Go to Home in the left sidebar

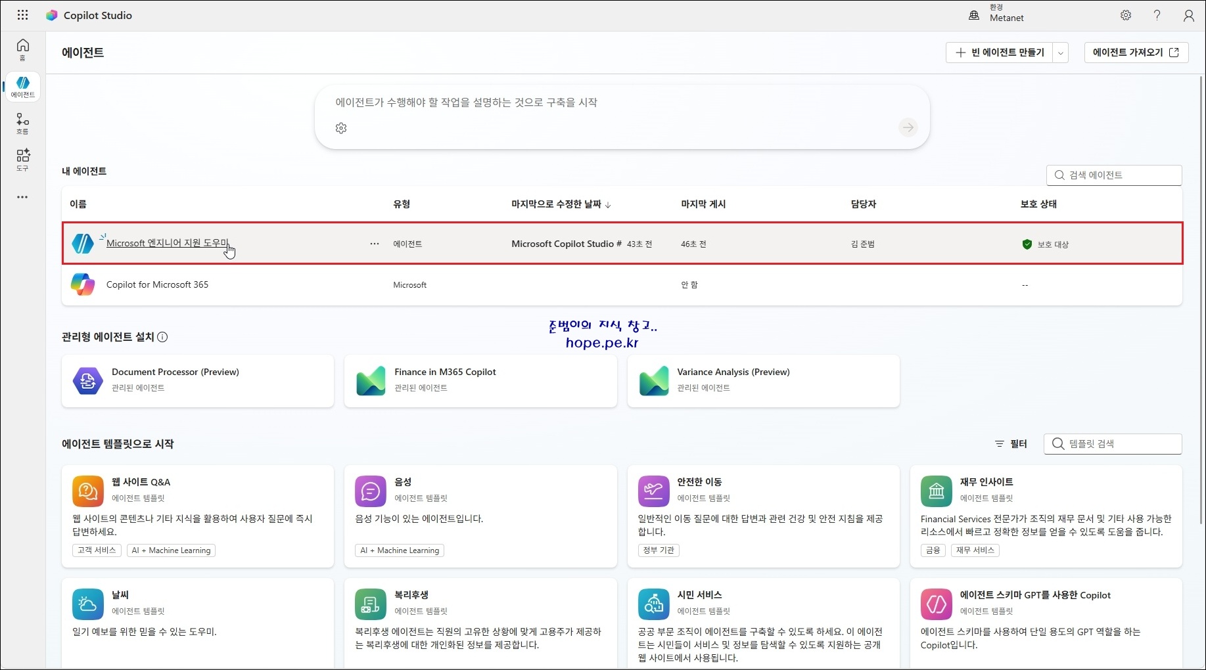pos(23,49)
